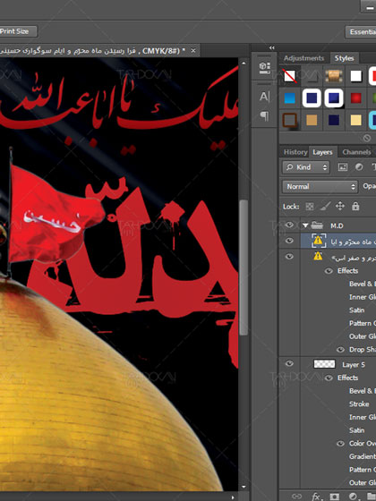Apply the tan style swatch
376x501 pixels.
point(312,120)
